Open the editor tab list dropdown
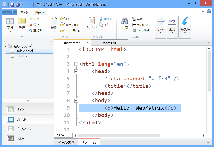The image size is (214, 147). 208,43
